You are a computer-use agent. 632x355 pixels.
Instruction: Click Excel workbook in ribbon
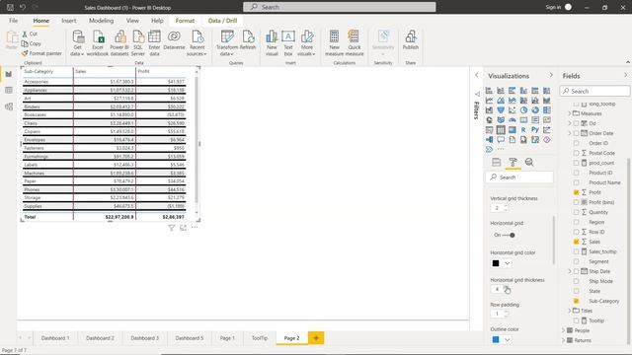point(98,43)
